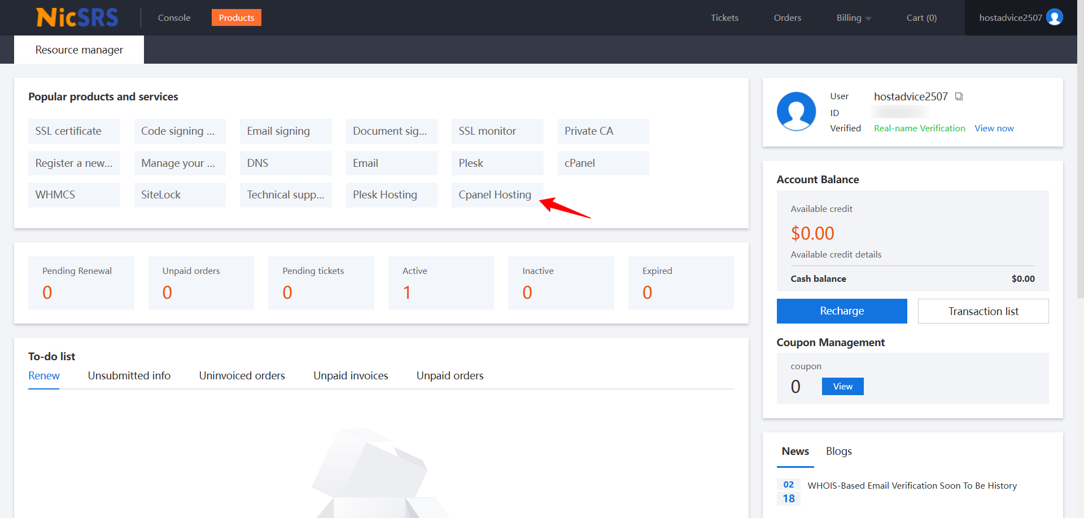The height and width of the screenshot is (518, 1084).
Task: Open the Email service tile
Action: tap(392, 163)
